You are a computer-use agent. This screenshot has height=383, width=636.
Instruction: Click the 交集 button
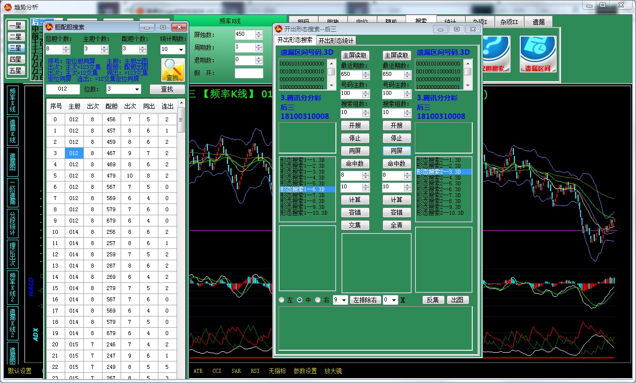coord(355,225)
